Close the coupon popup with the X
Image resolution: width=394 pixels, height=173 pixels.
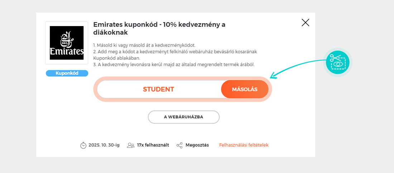[305, 23]
